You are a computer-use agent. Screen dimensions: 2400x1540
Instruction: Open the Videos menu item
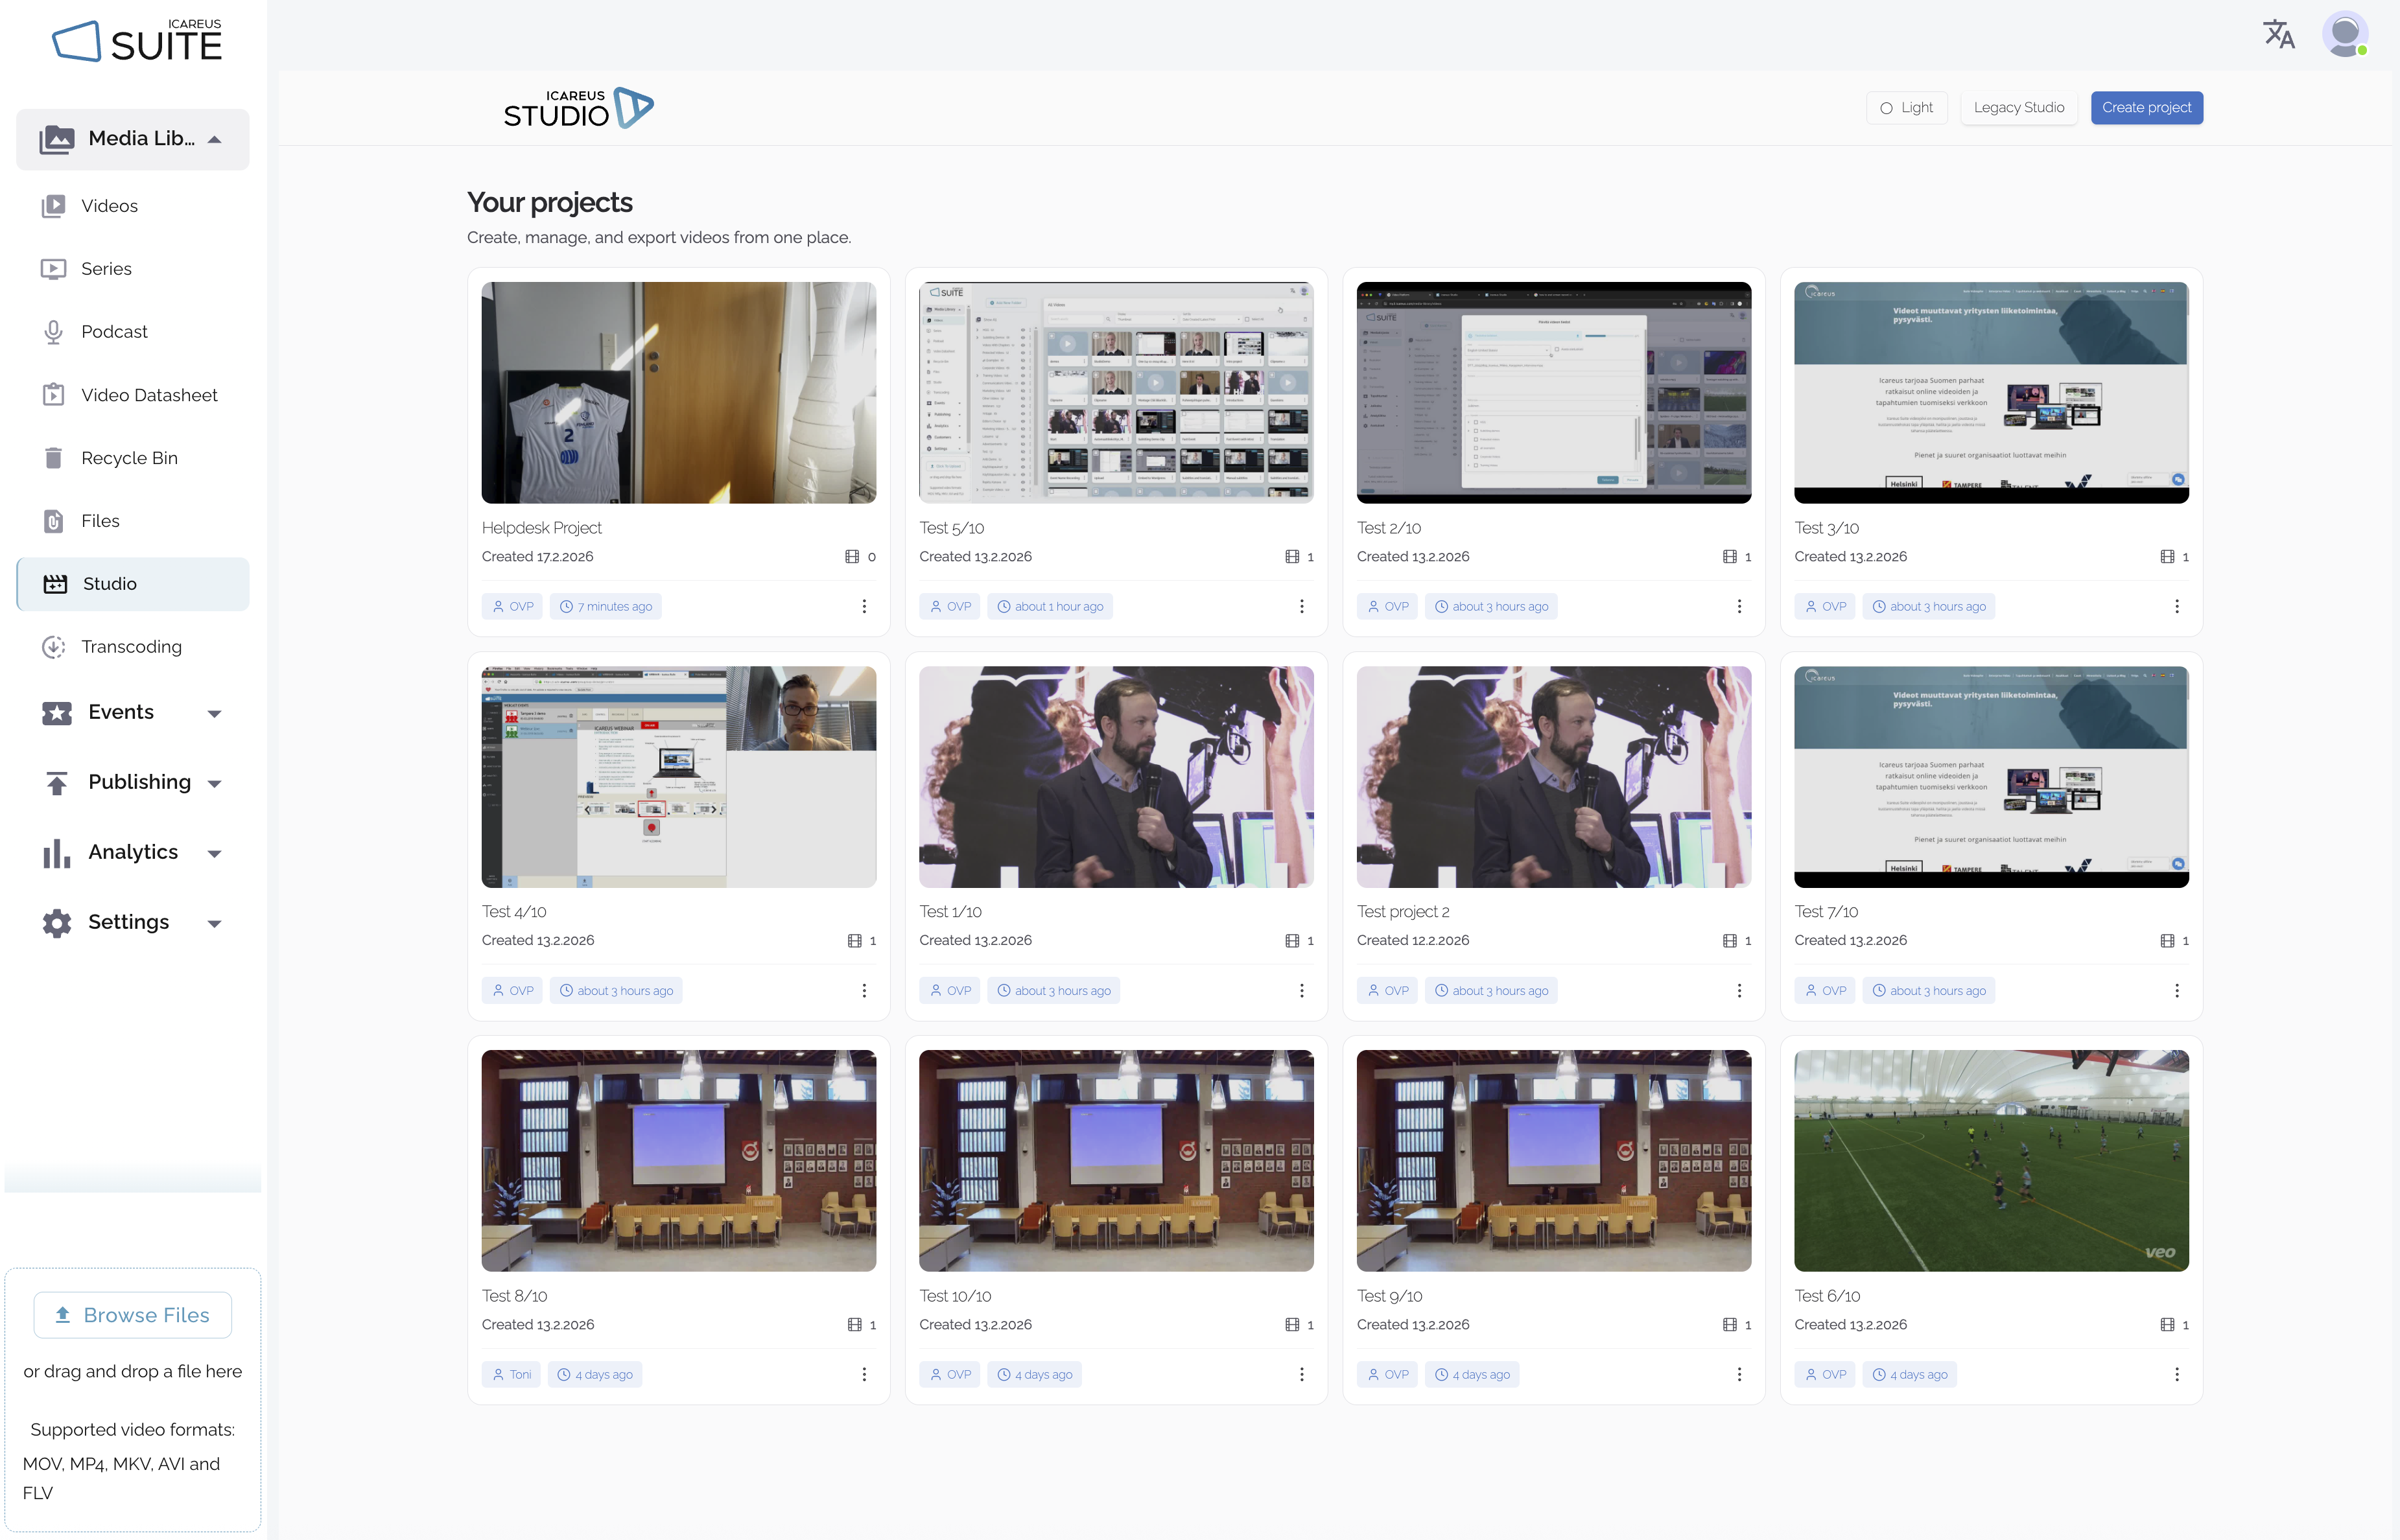point(109,206)
